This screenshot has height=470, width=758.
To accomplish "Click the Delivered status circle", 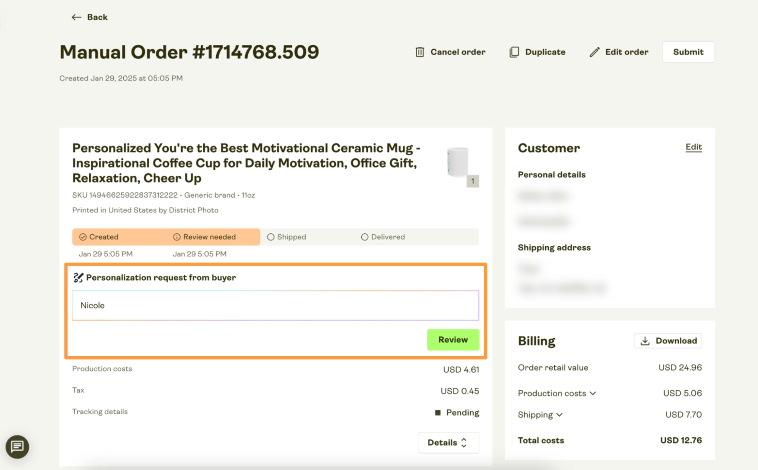I will 364,237.
